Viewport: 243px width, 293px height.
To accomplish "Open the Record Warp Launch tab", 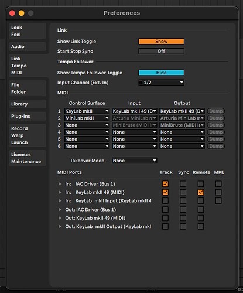I will 28,135.
